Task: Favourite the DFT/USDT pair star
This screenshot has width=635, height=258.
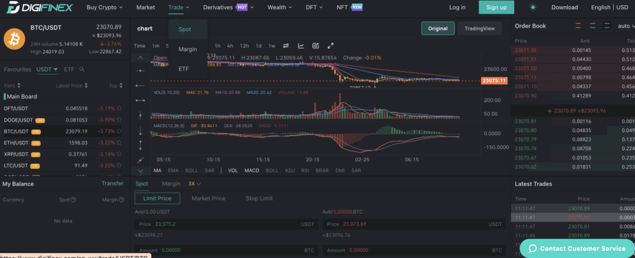Action: coord(119,109)
